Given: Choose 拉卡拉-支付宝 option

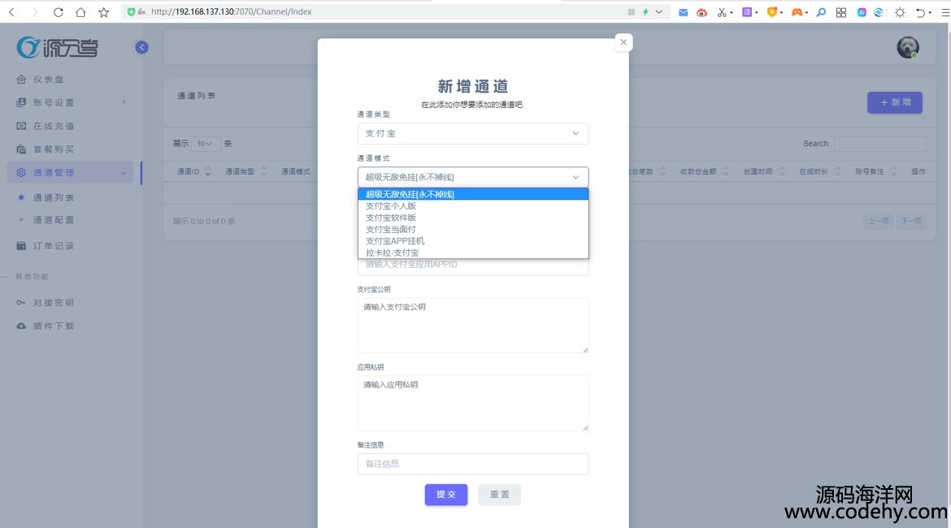Looking at the screenshot, I should click(473, 253).
